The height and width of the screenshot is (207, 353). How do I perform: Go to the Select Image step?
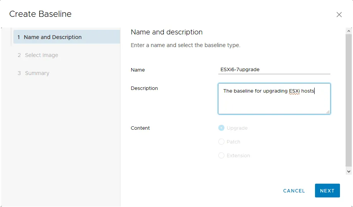coord(41,55)
